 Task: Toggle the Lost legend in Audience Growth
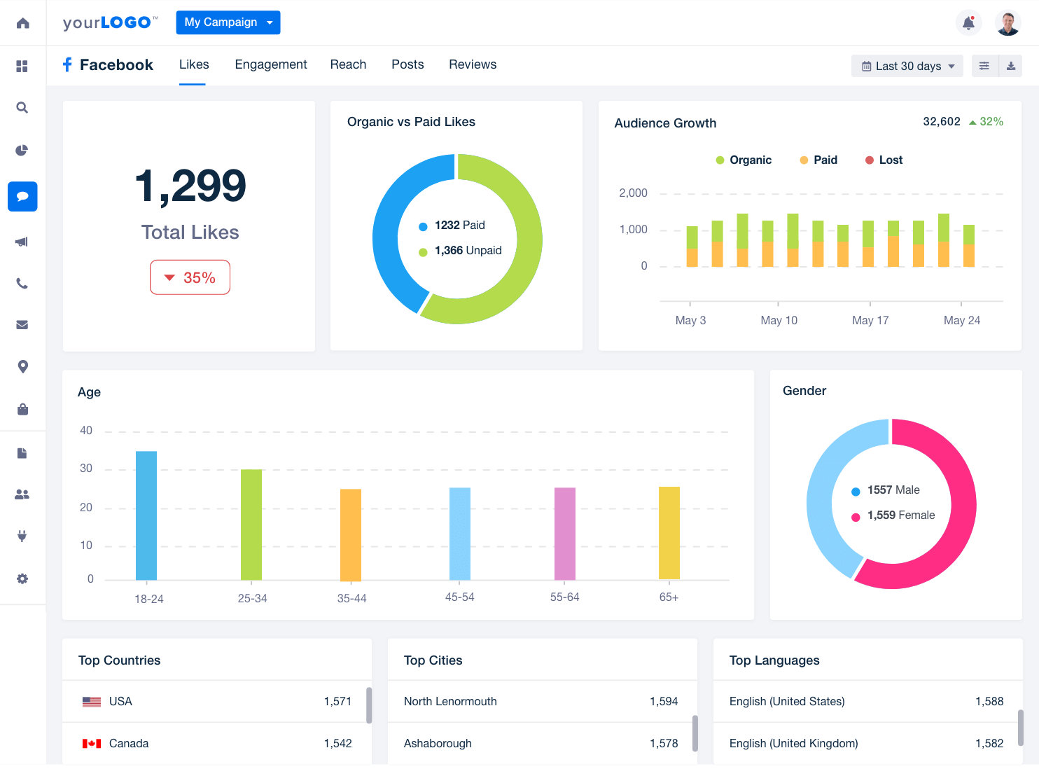point(884,160)
